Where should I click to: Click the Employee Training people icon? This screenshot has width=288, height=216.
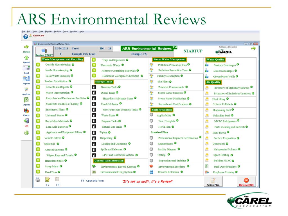point(207,172)
